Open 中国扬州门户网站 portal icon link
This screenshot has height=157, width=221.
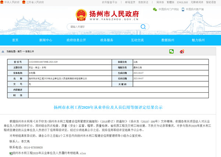168,9
